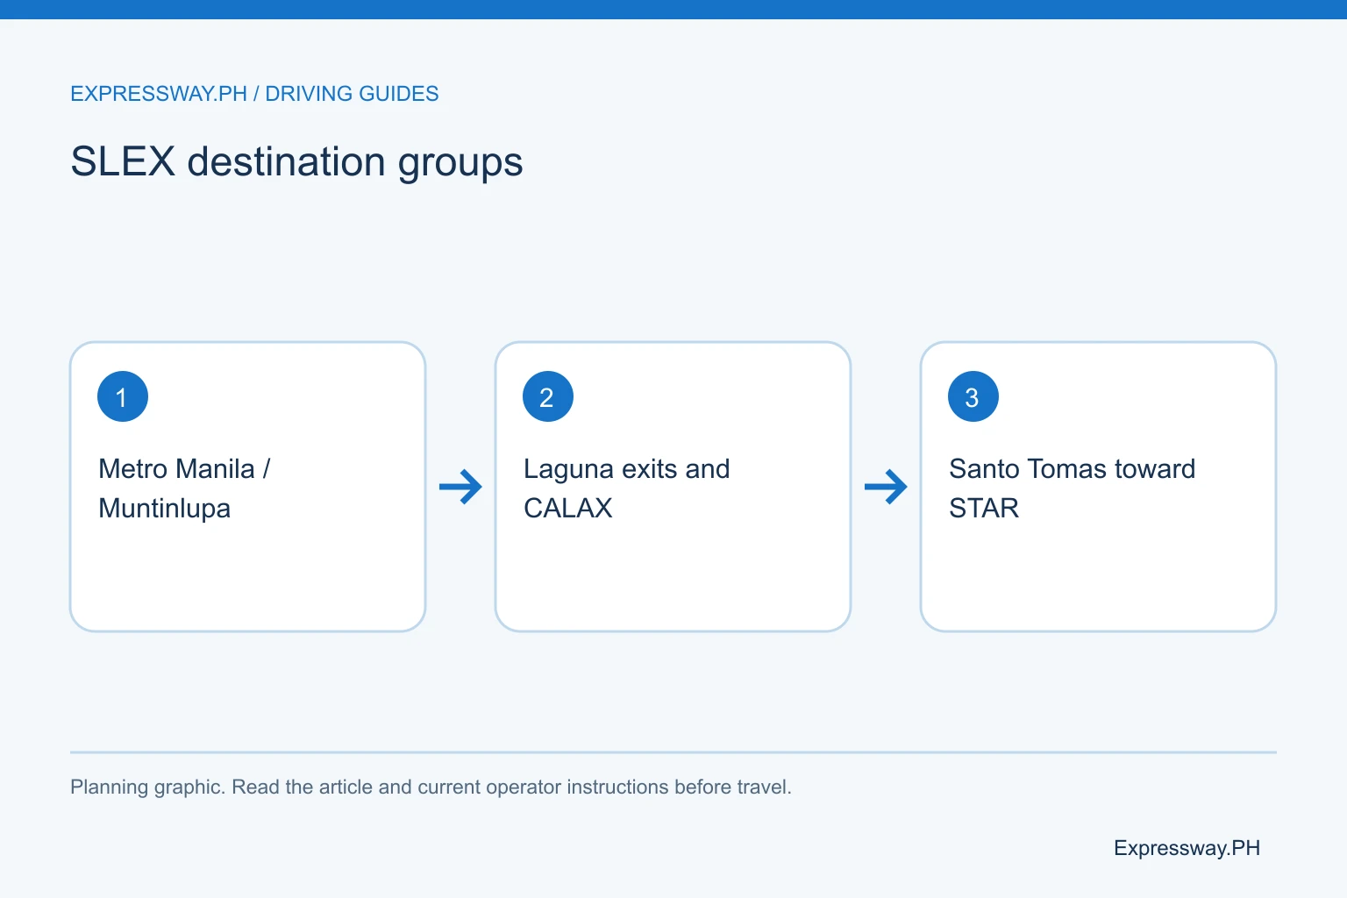Click the word CALAX in card two
The height and width of the screenshot is (898, 1347).
(x=568, y=509)
